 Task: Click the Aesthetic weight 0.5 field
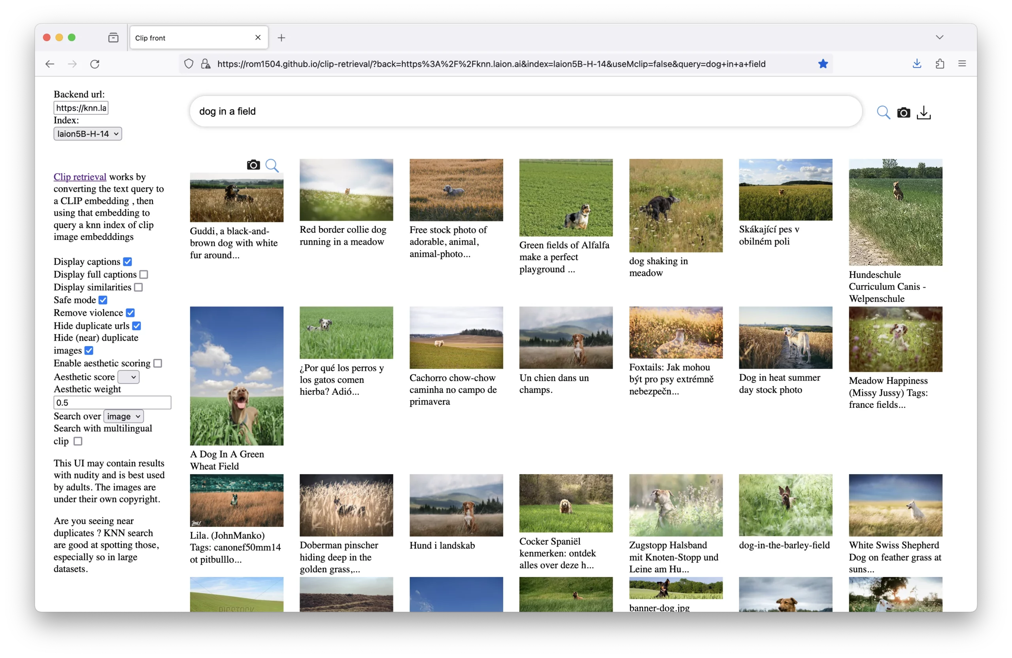coord(112,403)
